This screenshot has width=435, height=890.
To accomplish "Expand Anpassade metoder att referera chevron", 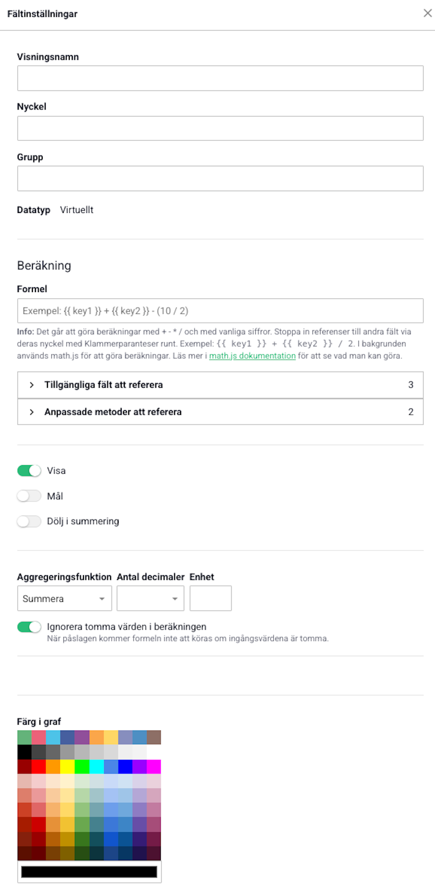I will (x=32, y=412).
